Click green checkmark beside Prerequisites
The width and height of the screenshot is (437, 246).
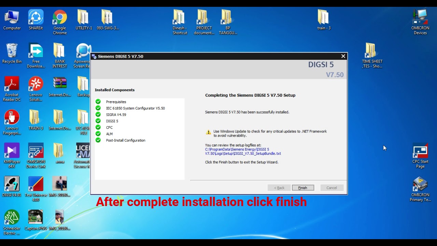pos(98,101)
